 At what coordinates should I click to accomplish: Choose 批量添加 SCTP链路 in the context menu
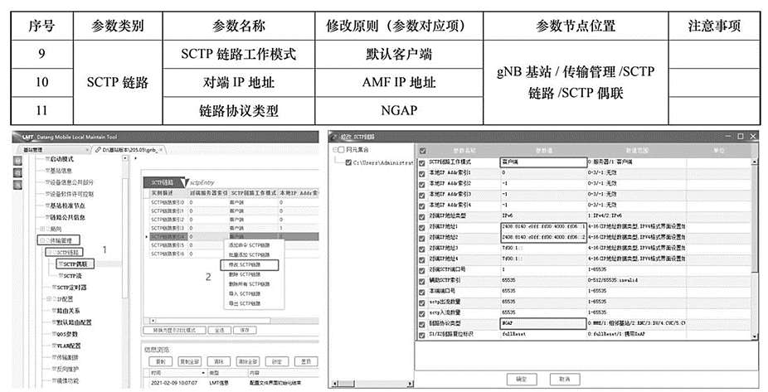[x=250, y=255]
